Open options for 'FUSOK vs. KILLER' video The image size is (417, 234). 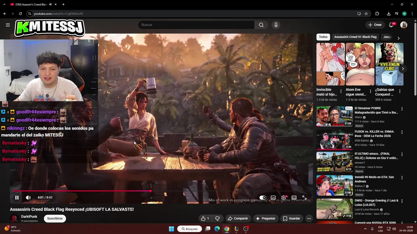point(402,132)
